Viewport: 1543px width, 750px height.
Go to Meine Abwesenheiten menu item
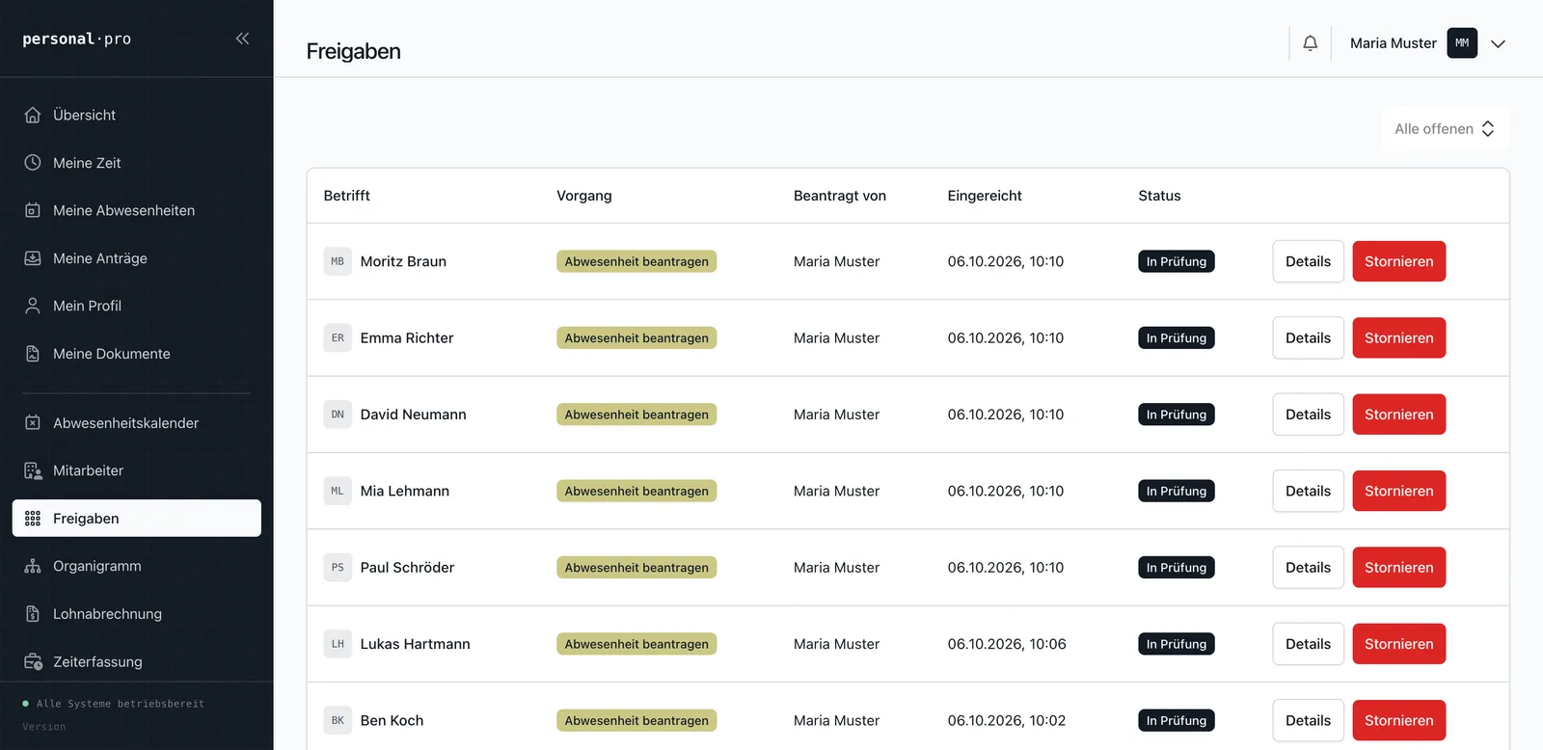coord(137,210)
